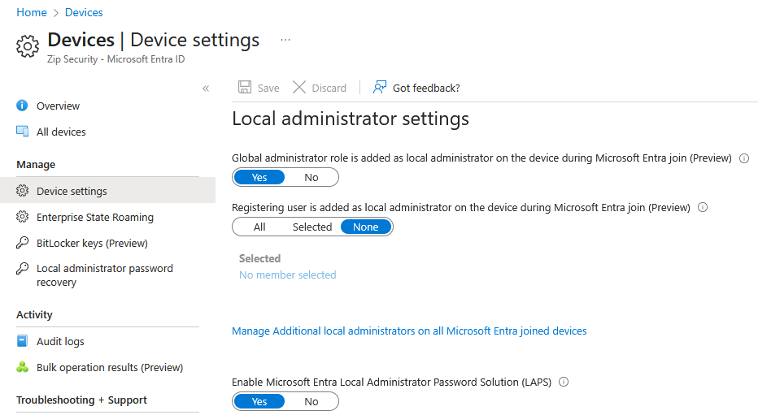This screenshot has height=415, width=758.
Task: Click the Selected label above member link
Action: click(259, 258)
